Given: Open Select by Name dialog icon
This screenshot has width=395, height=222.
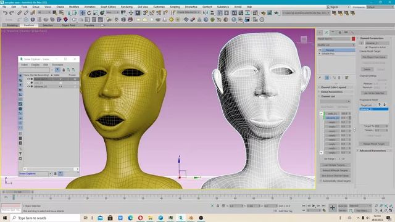Looking at the screenshot, I should click(x=61, y=12).
